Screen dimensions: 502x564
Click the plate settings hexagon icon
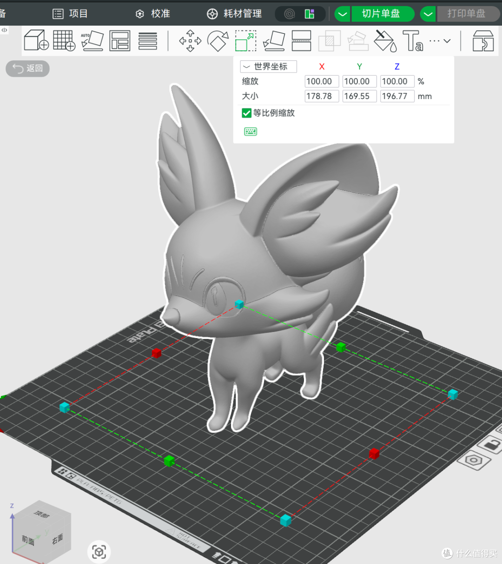click(474, 460)
